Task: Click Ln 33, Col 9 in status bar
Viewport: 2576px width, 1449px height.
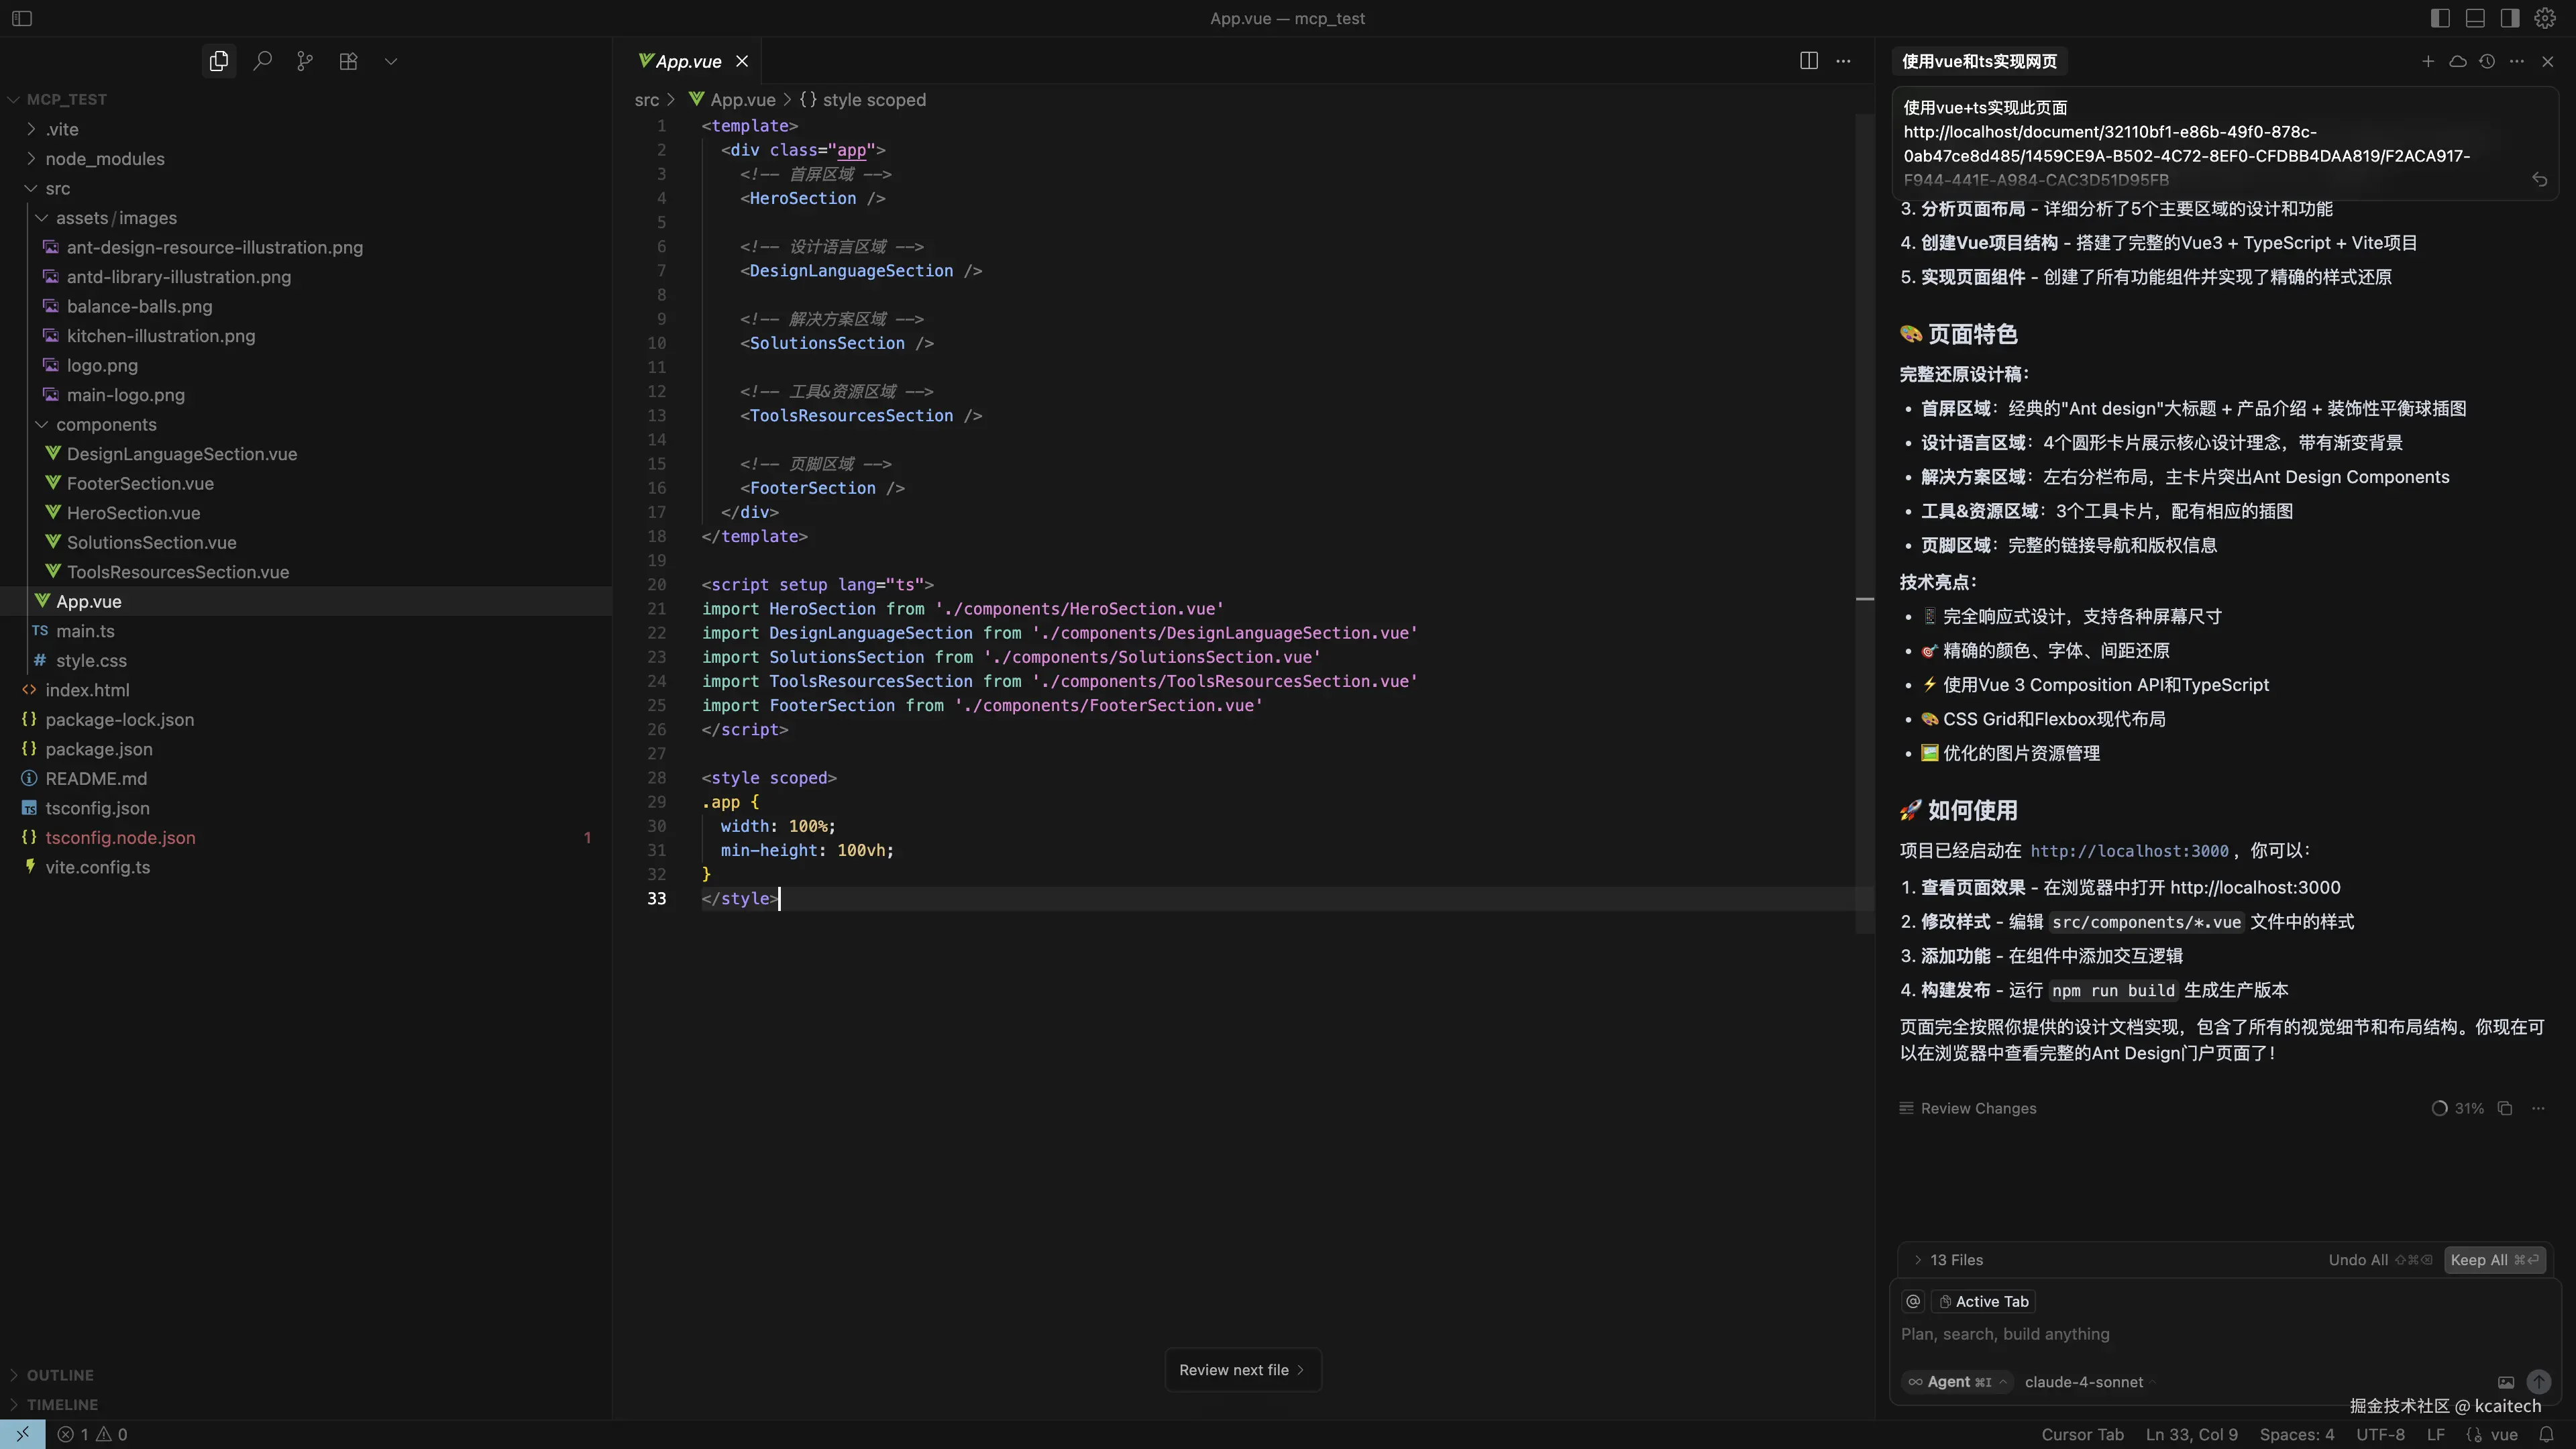Action: point(2191,1434)
